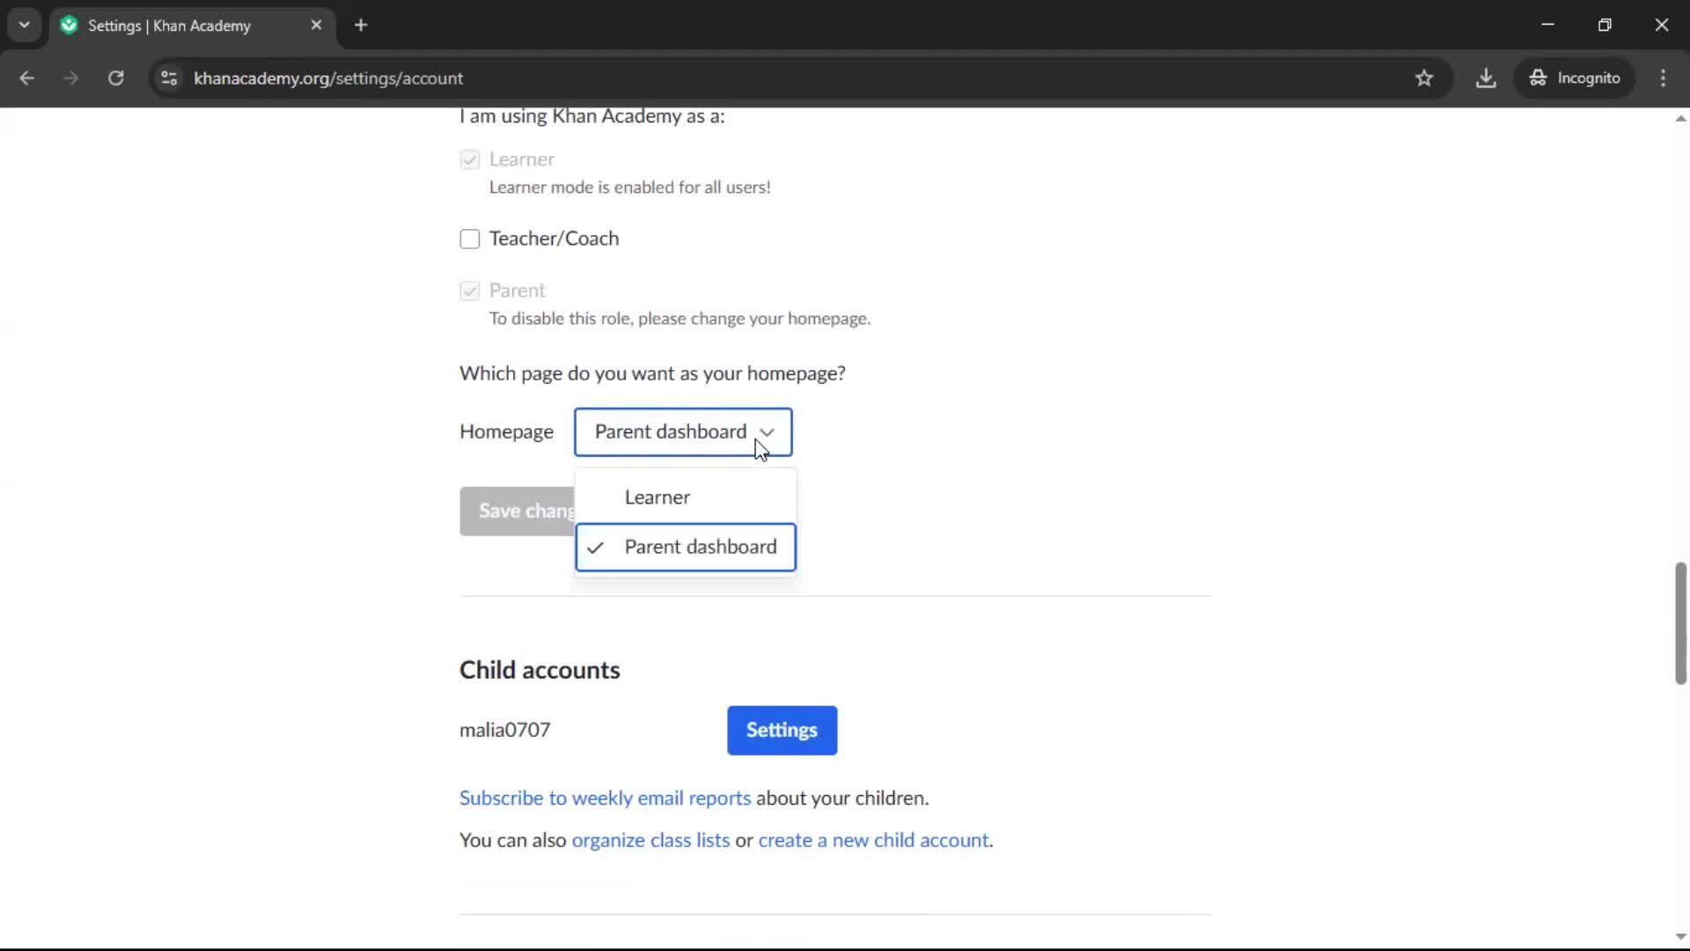Click the grayed Parent role checkbox
This screenshot has height=951, width=1690.
coord(470,291)
